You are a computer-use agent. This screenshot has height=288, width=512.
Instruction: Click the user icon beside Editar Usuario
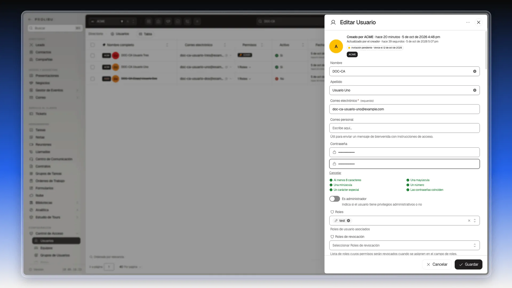333,22
